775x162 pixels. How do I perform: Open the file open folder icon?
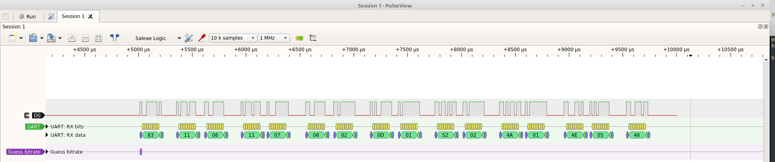pyautogui.click(x=33, y=38)
